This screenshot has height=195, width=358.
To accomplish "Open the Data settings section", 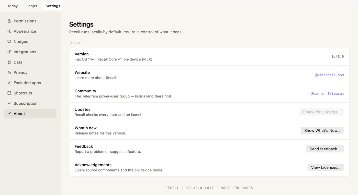I will [x=30, y=62].
